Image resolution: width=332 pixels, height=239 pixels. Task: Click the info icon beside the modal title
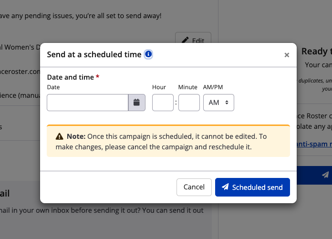pos(148,54)
